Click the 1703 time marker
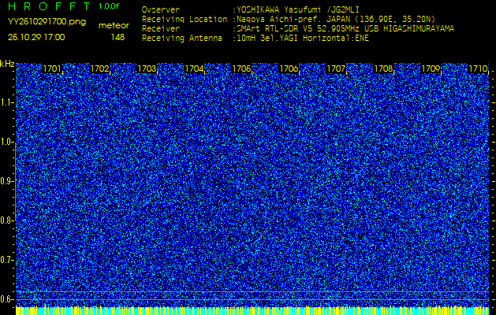This screenshot has height=315, width=496. coord(147,69)
